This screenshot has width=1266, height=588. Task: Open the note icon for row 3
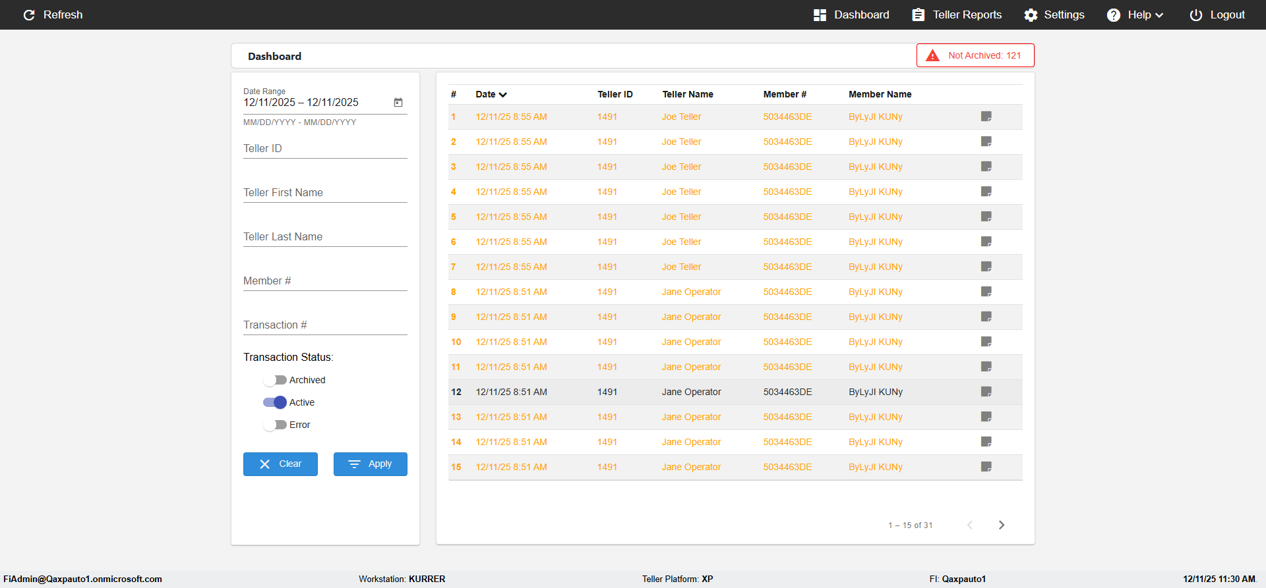tap(986, 167)
